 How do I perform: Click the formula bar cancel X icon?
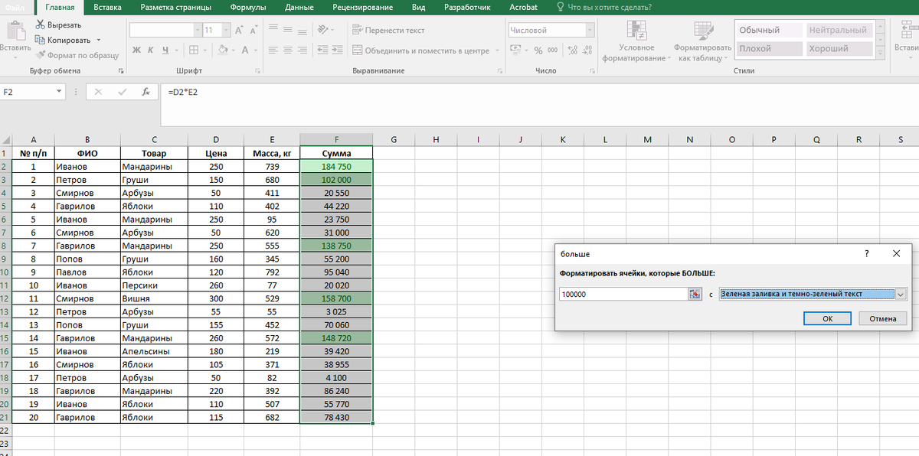pos(98,92)
